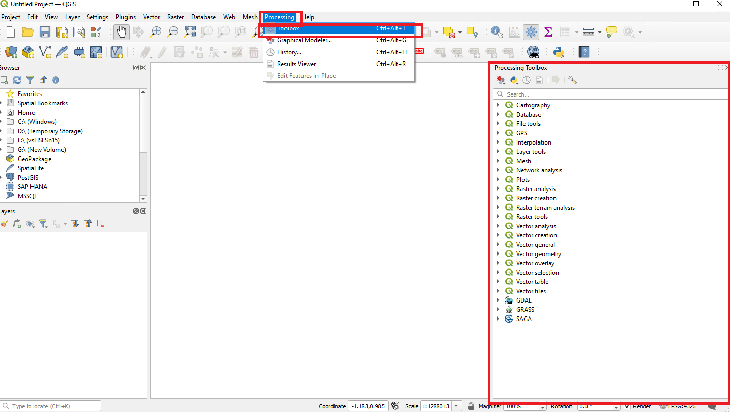The width and height of the screenshot is (730, 412).
Task: Select PostGIS in the Browser tree
Action: pyautogui.click(x=28, y=178)
